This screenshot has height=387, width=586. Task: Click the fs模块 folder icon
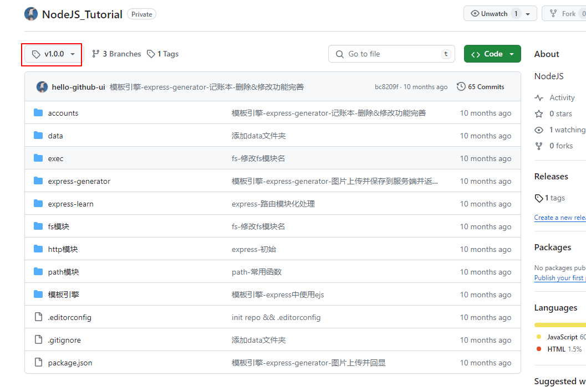[x=38, y=226]
